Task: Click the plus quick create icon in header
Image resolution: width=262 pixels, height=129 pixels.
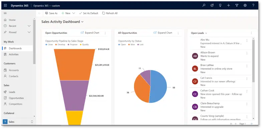Action: [228, 5]
